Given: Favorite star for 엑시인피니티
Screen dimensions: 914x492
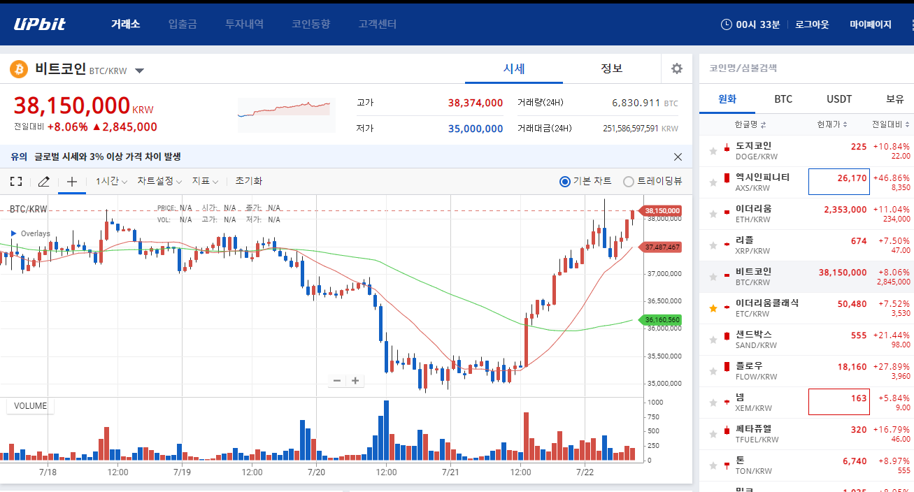Looking at the screenshot, I should [x=713, y=182].
